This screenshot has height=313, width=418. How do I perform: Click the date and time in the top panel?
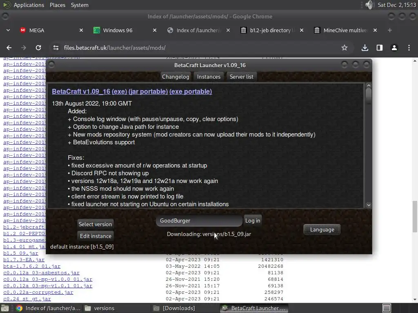(x=397, y=5)
